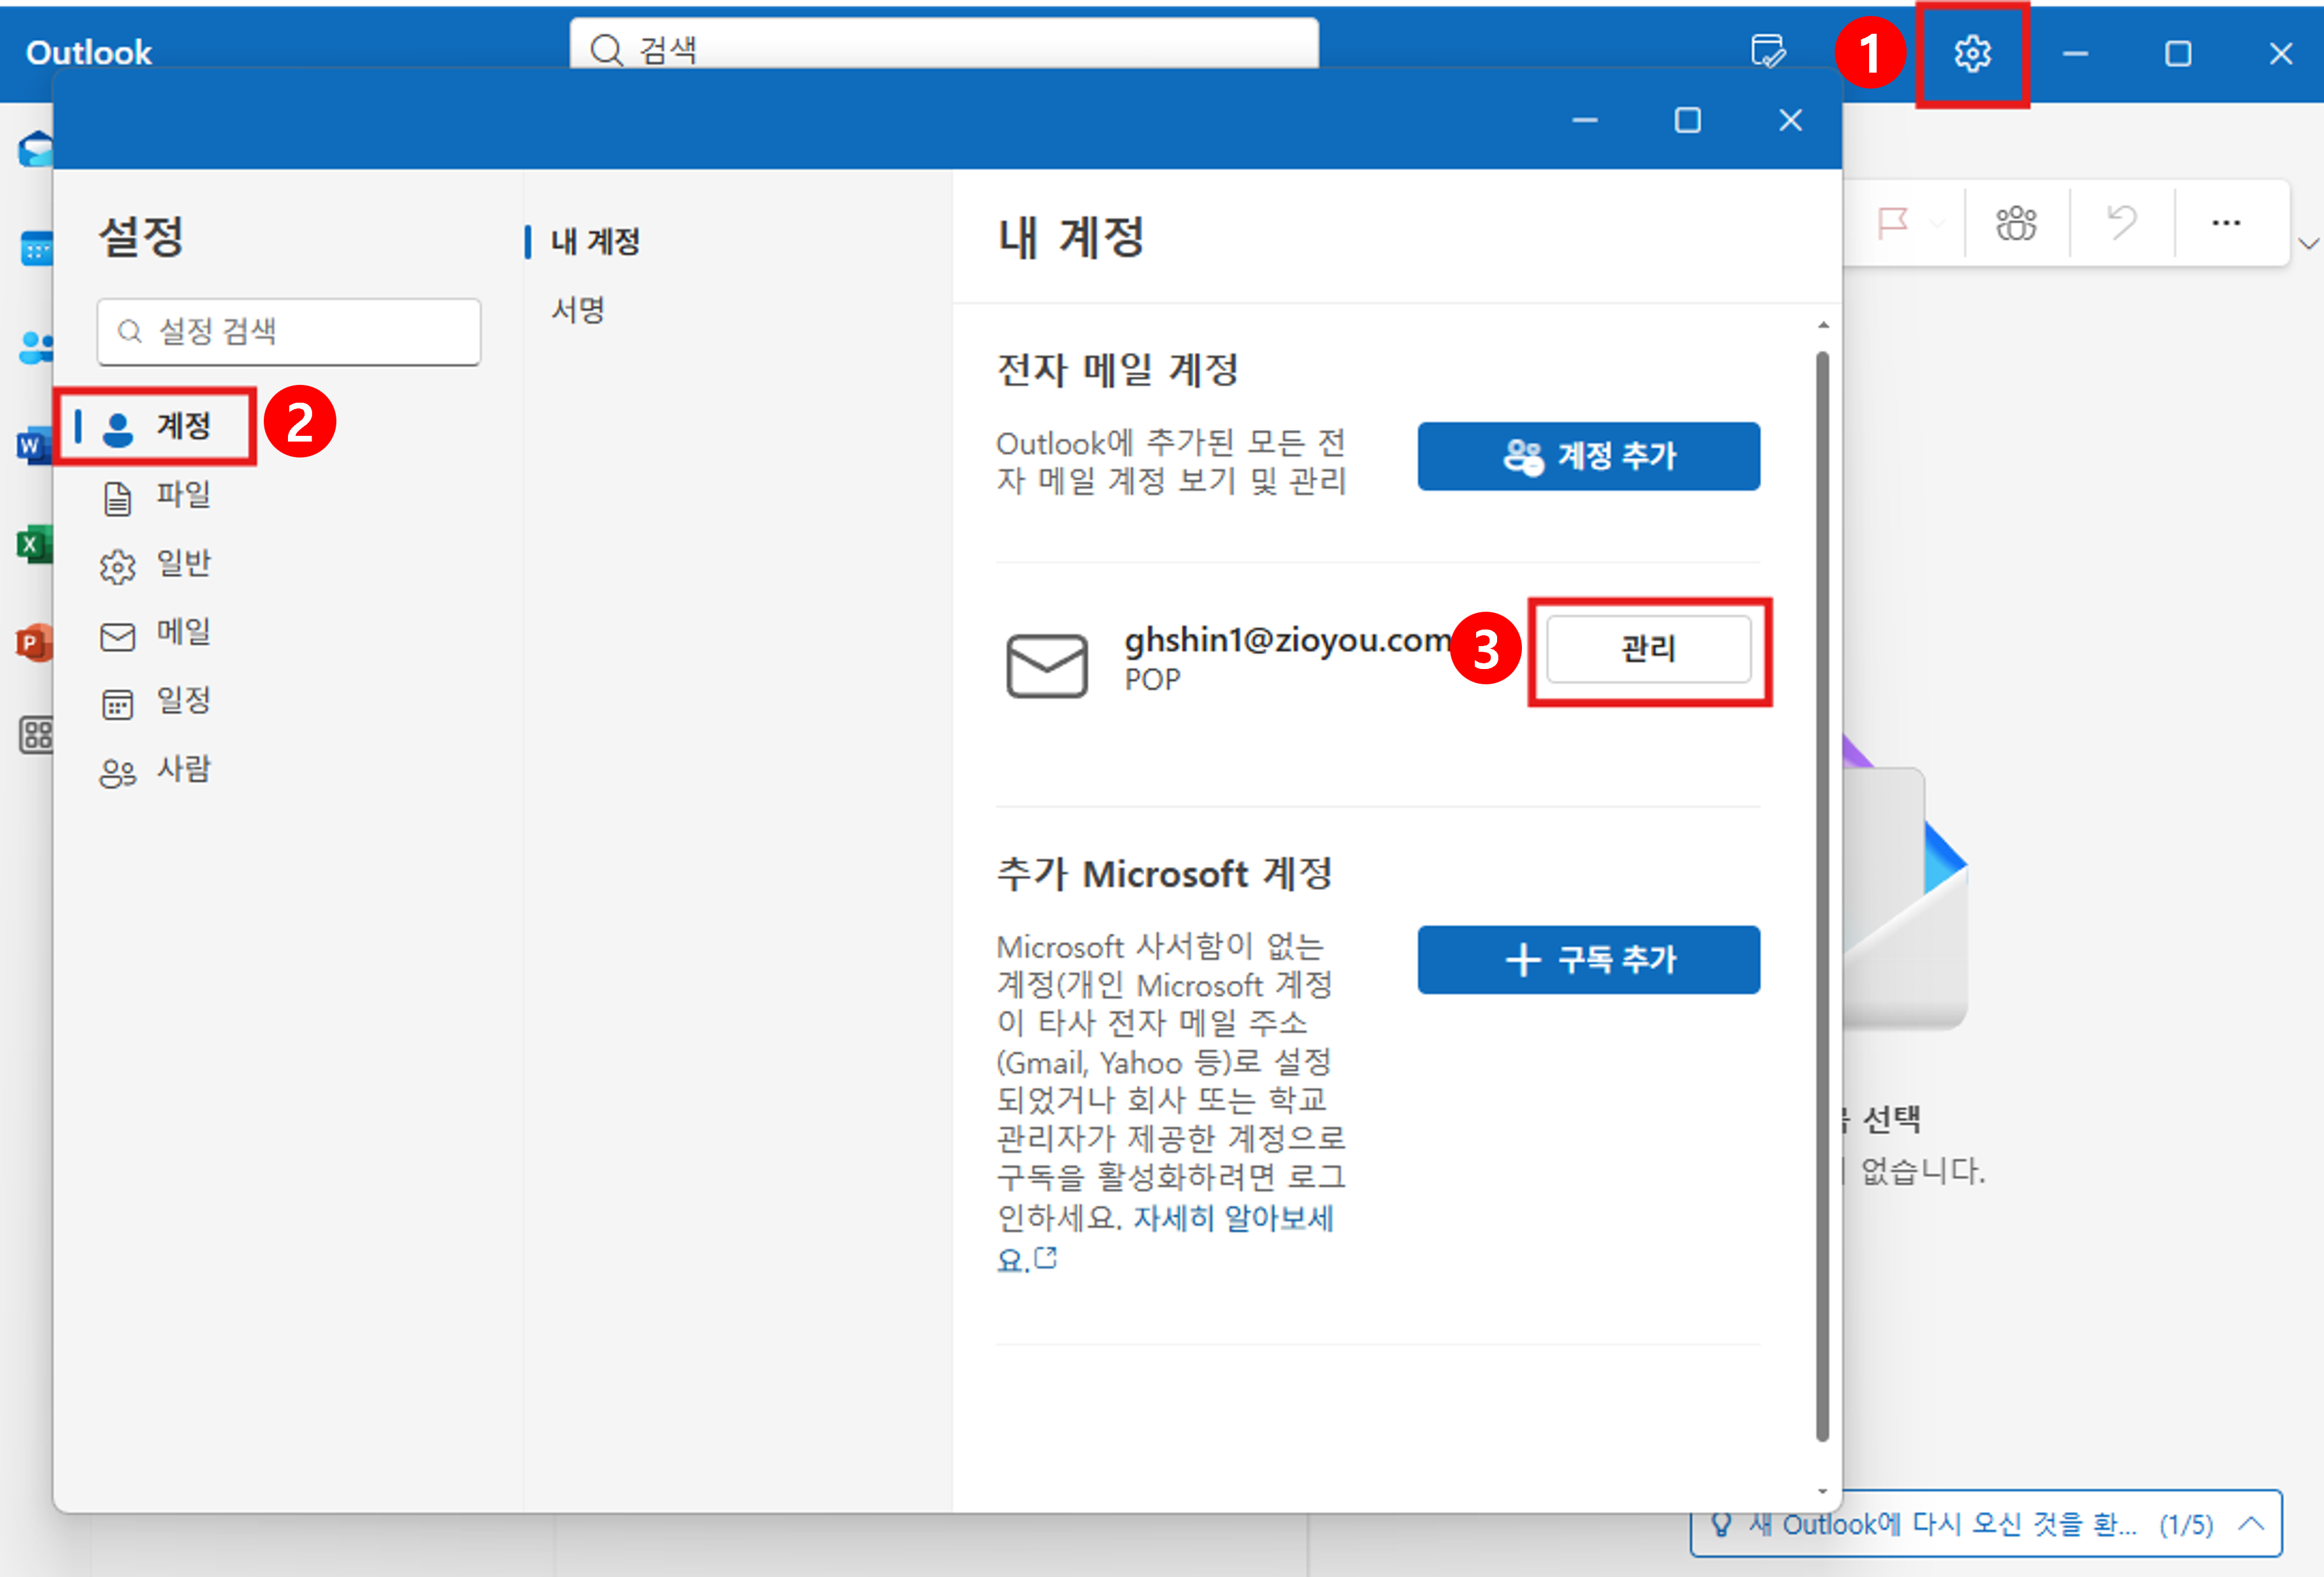Maximize the settings dialog window

(1687, 120)
